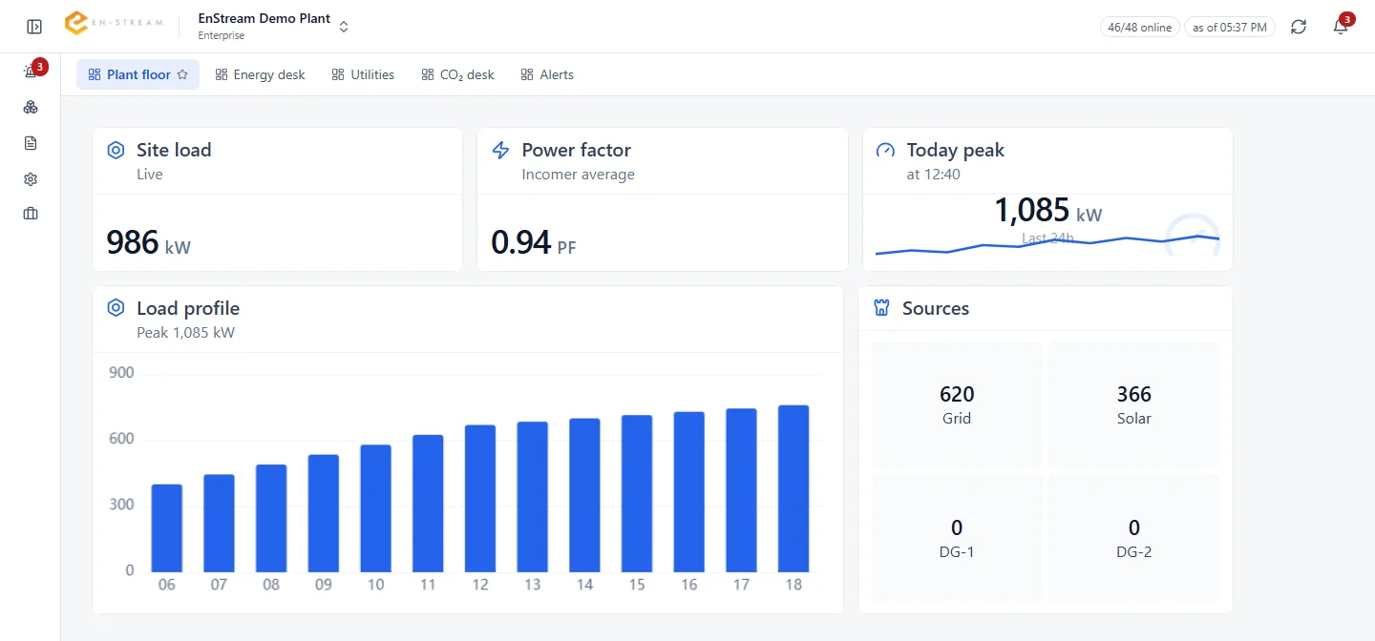1375x641 pixels.
Task: Click the 18 hour bar
Action: [793, 489]
